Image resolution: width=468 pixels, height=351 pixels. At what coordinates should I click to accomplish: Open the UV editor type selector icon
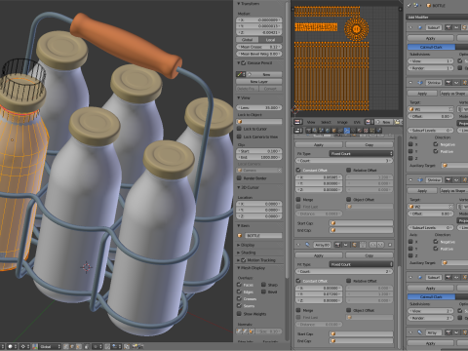[298, 122]
